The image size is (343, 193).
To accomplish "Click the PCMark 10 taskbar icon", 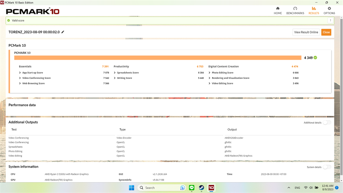I will coord(211,187).
